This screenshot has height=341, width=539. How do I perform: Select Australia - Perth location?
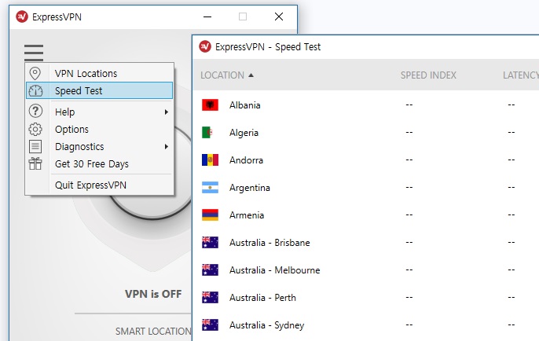[x=262, y=297]
